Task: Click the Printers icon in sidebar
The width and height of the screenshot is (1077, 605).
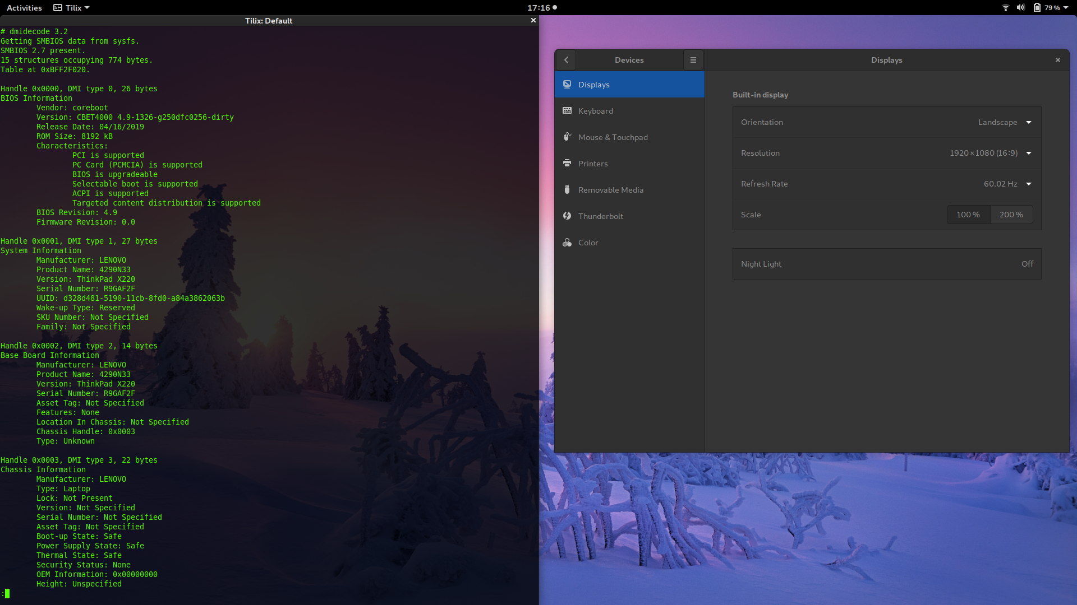Action: 567,164
